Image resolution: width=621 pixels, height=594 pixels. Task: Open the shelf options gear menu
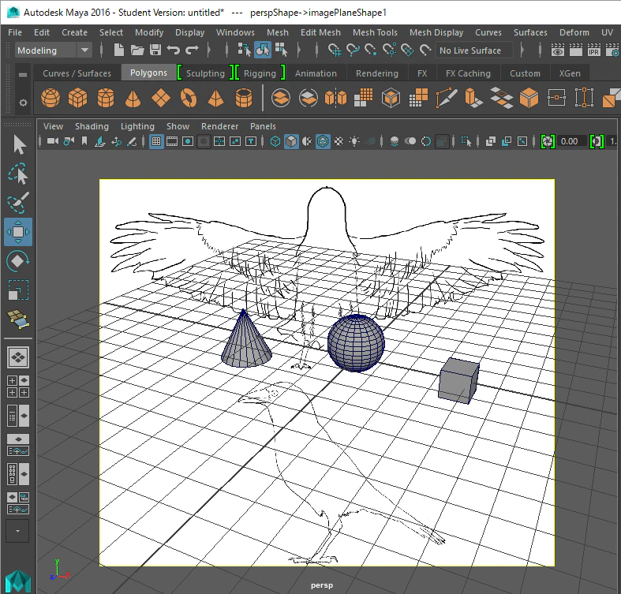click(23, 103)
